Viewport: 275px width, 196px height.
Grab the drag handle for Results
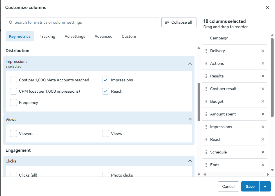(x=206, y=76)
